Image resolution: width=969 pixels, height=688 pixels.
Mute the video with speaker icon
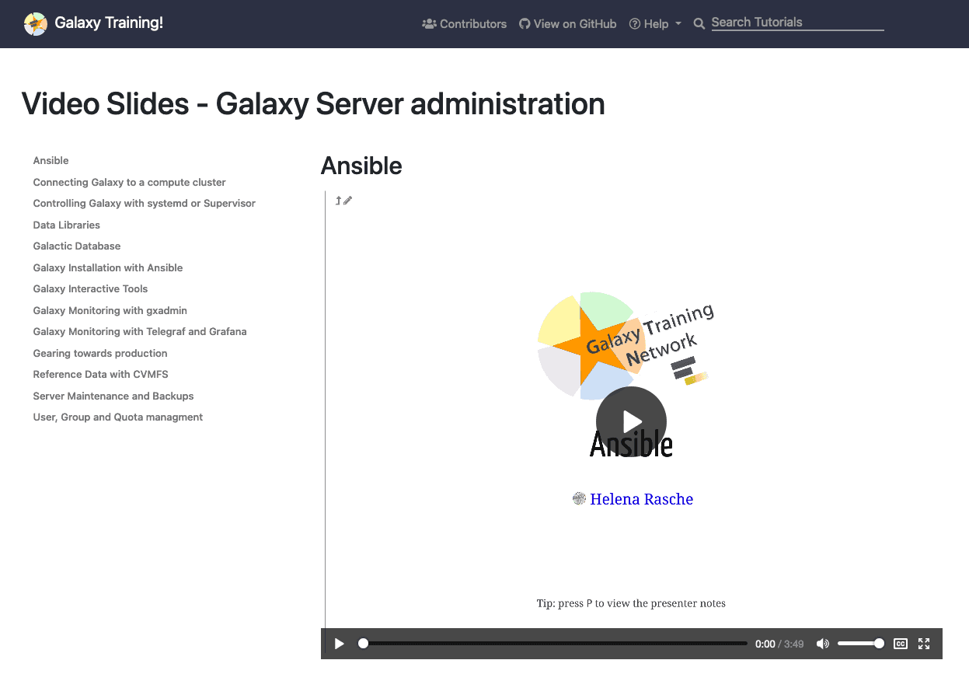pos(823,644)
